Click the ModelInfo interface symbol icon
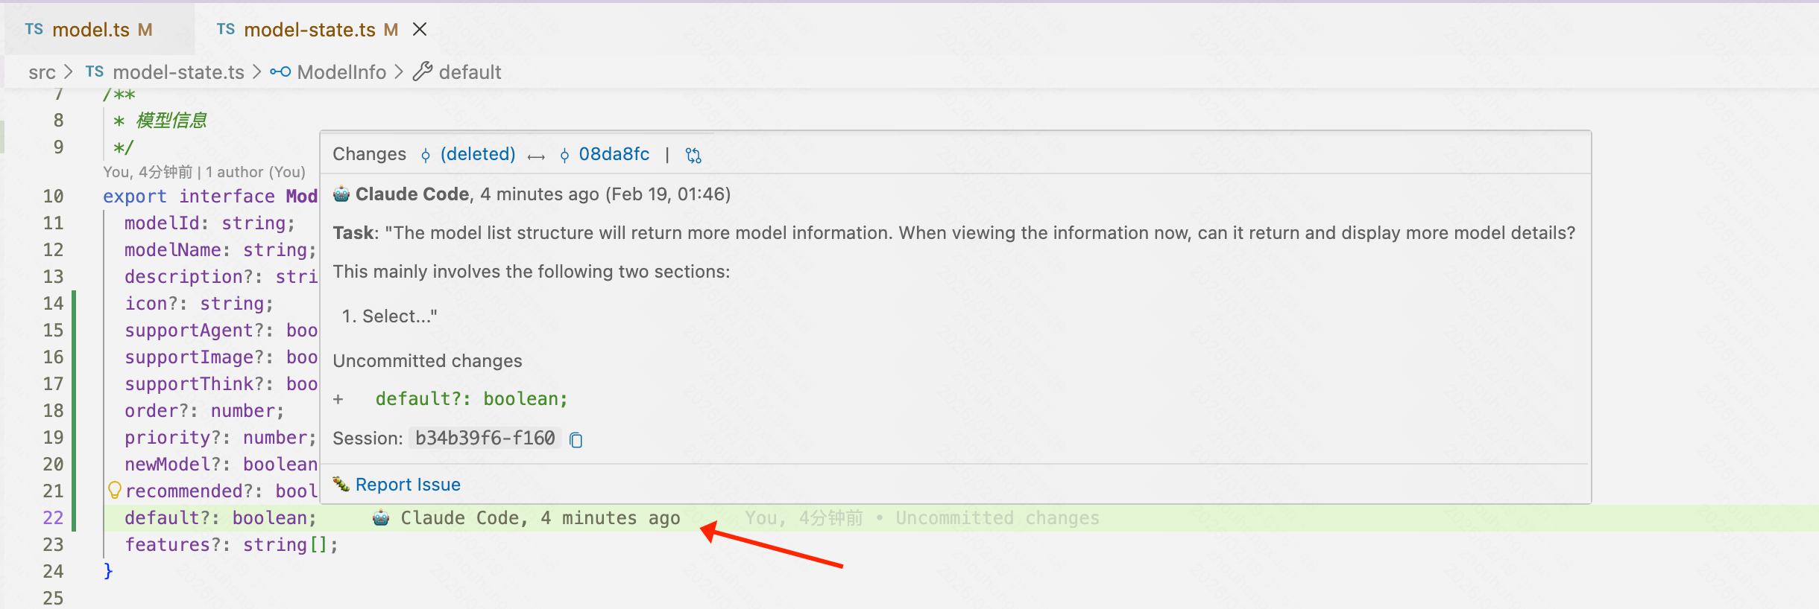The height and width of the screenshot is (609, 1819). [280, 72]
